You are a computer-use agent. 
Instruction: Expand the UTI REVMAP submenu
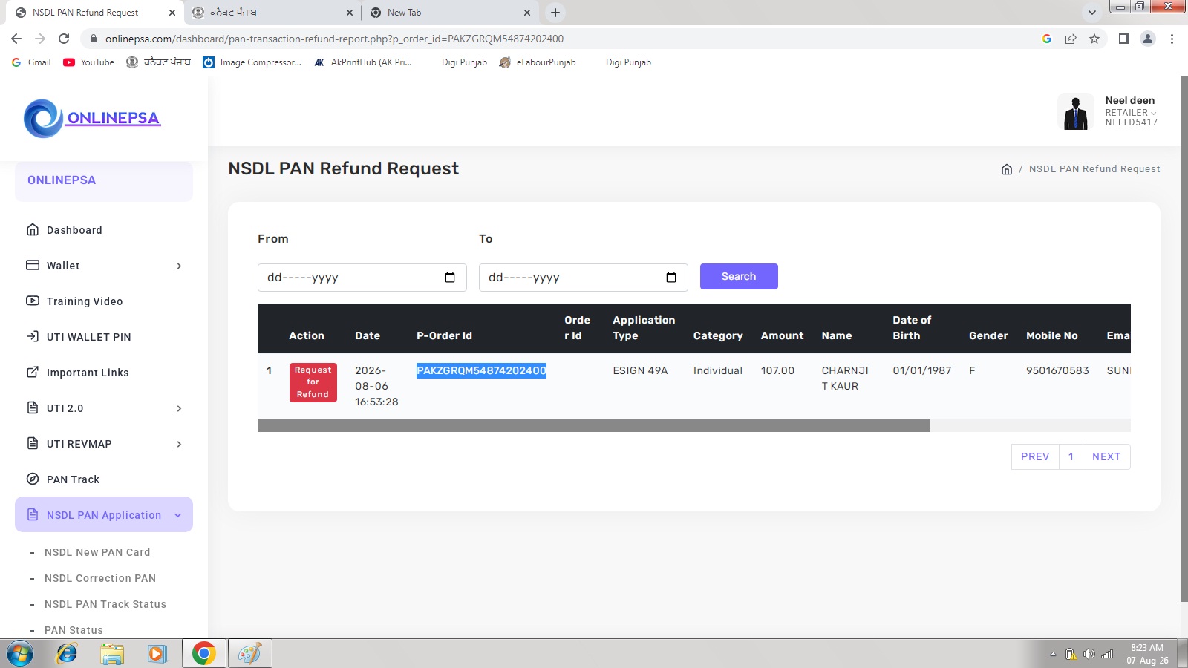pos(179,444)
